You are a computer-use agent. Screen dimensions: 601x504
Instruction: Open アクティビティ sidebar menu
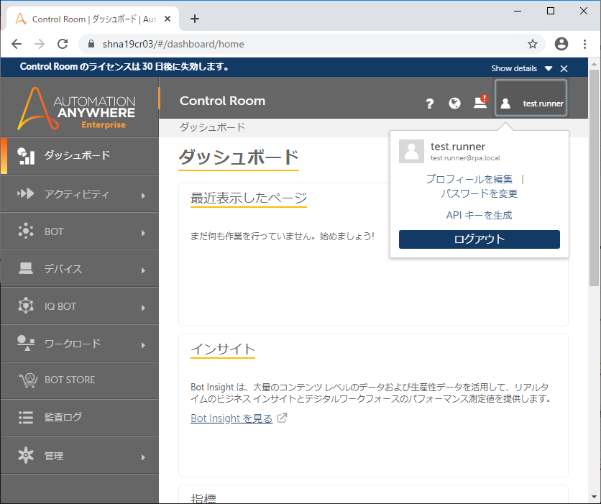point(80,194)
